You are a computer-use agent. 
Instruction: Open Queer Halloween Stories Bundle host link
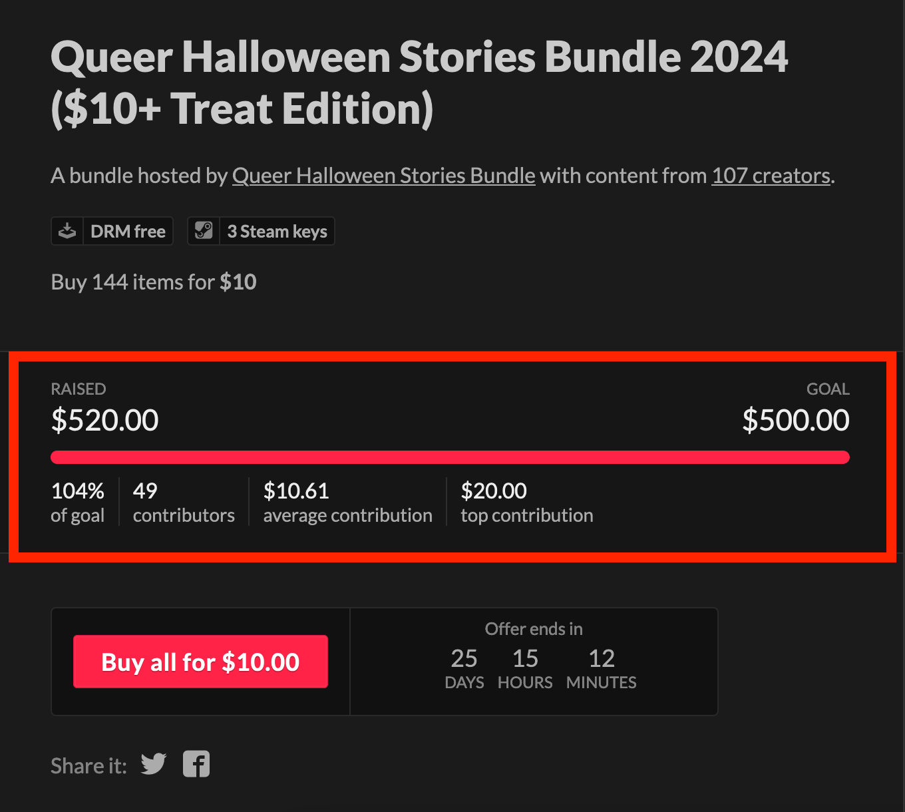[x=383, y=176]
